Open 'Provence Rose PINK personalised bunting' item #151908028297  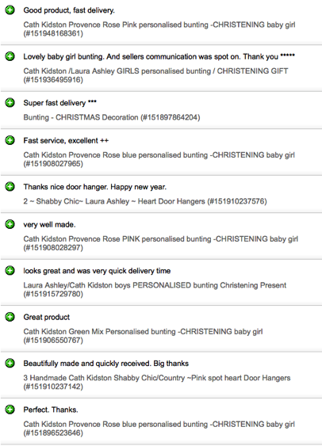click(x=160, y=243)
